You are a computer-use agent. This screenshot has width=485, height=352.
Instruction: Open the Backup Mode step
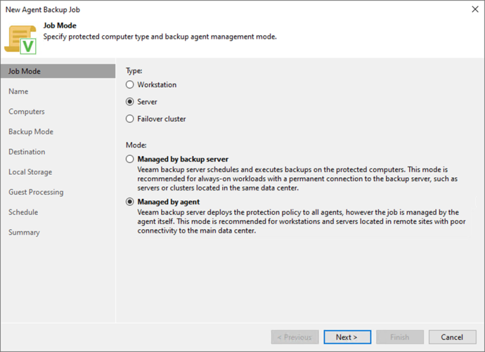coord(31,132)
